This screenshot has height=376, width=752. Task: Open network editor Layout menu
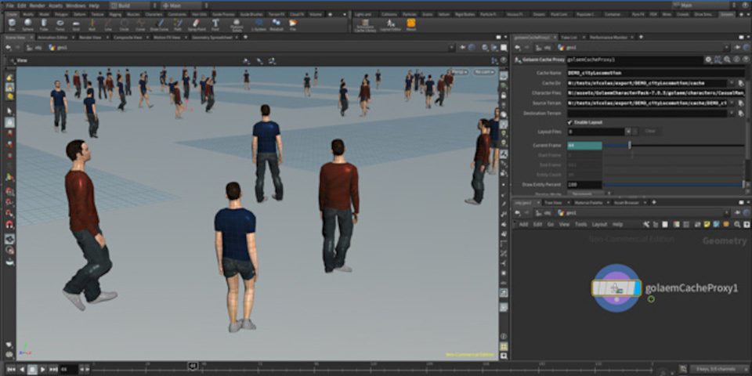599,225
